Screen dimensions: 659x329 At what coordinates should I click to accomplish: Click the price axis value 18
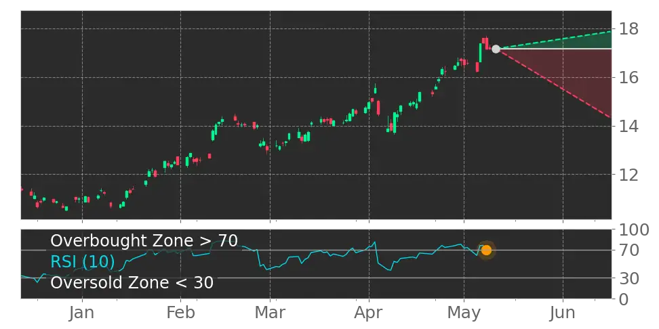click(x=628, y=29)
